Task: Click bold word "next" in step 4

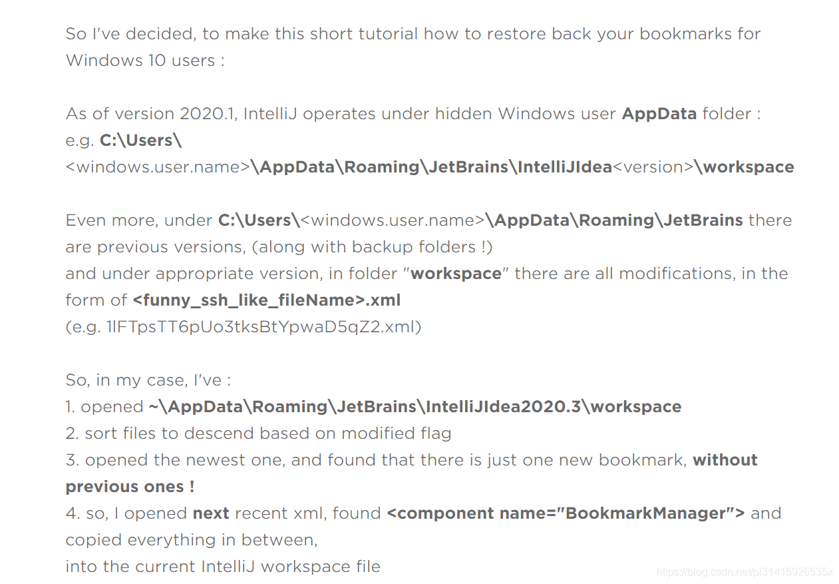Action: pyautogui.click(x=211, y=513)
